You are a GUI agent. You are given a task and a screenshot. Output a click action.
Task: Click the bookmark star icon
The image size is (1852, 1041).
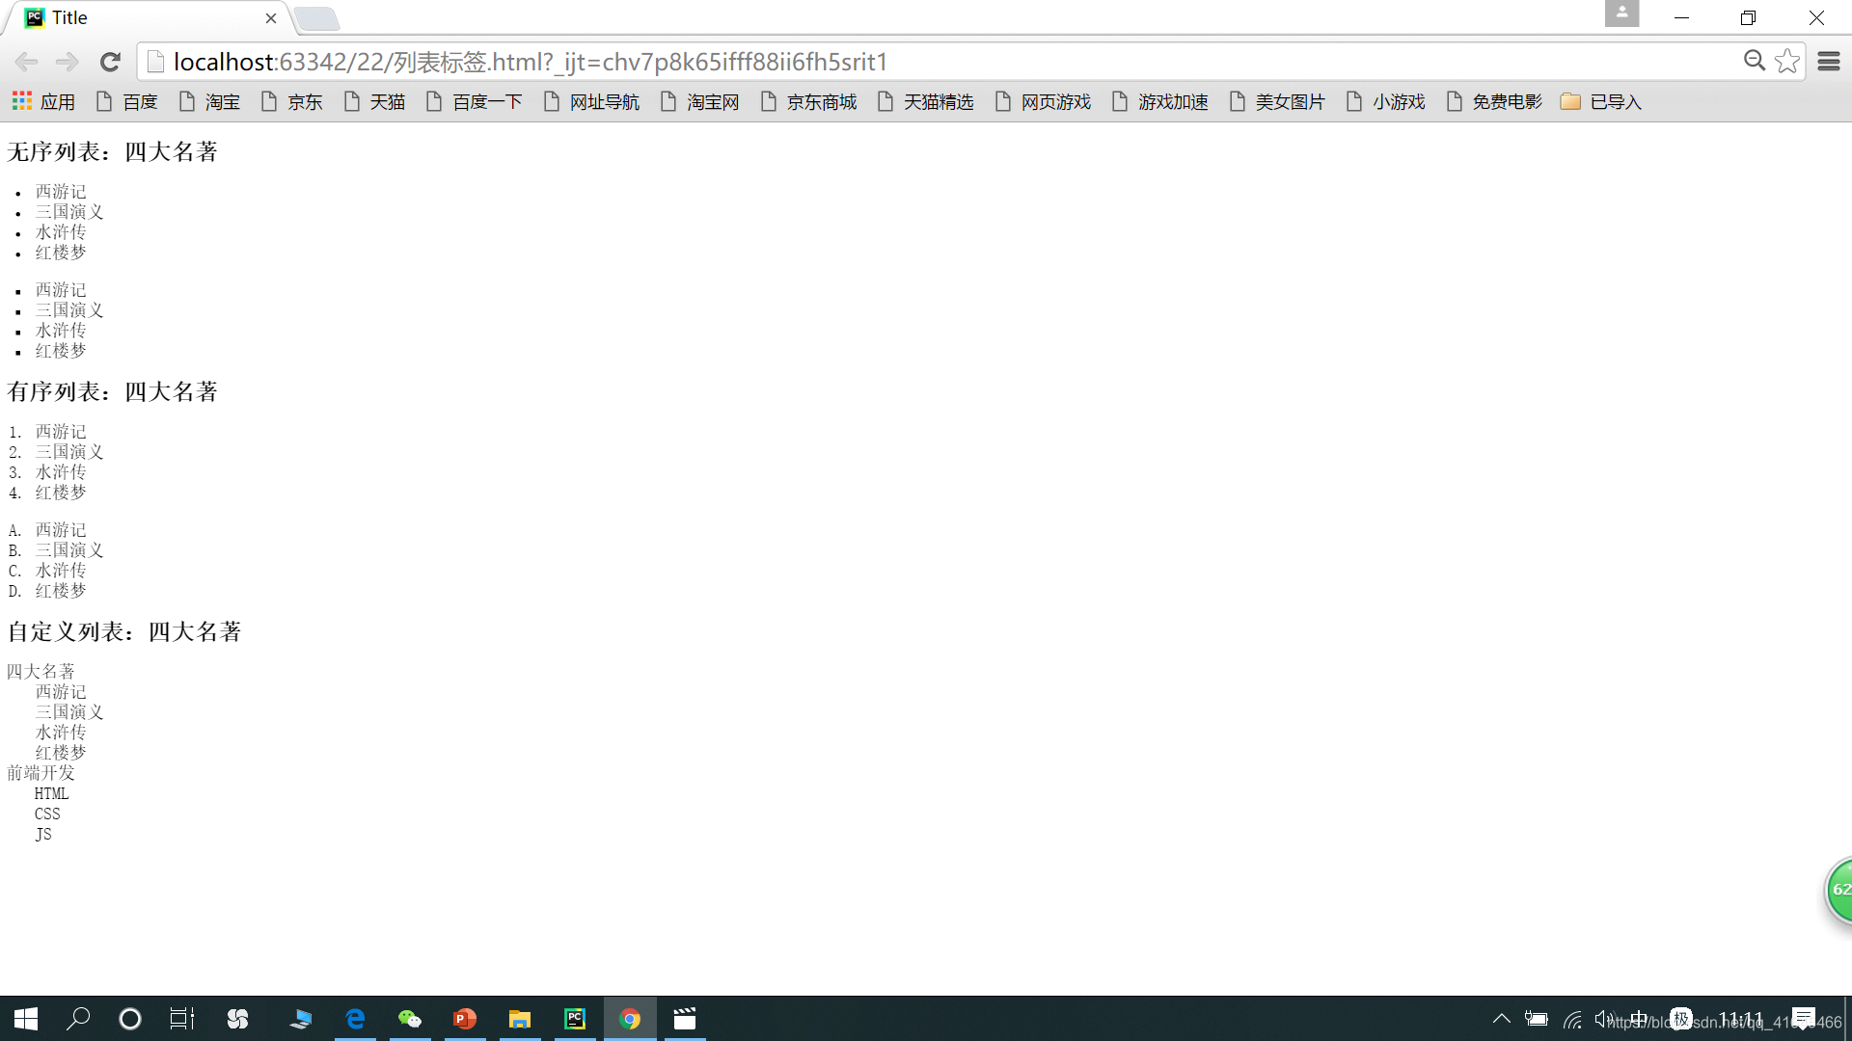pos(1786,62)
